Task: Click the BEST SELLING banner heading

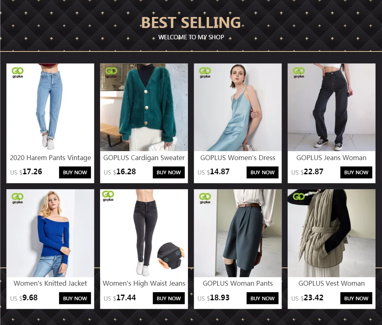Action: (191, 22)
